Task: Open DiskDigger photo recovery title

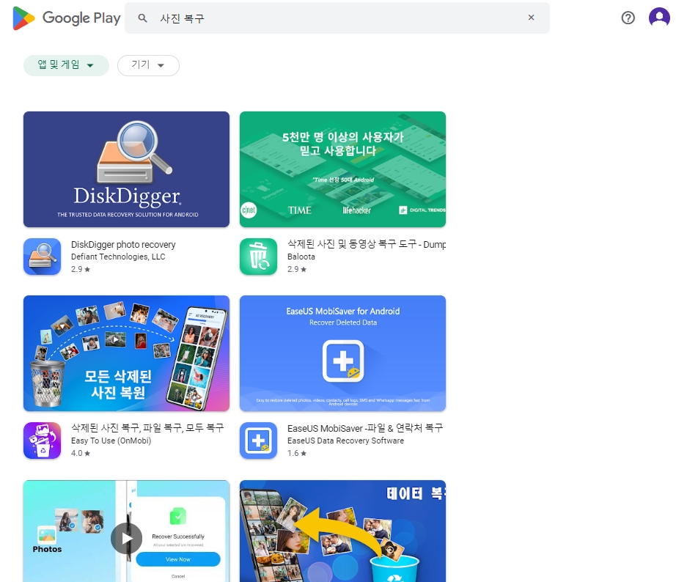Action: (123, 244)
